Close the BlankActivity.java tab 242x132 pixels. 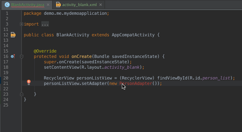click(x=48, y=5)
